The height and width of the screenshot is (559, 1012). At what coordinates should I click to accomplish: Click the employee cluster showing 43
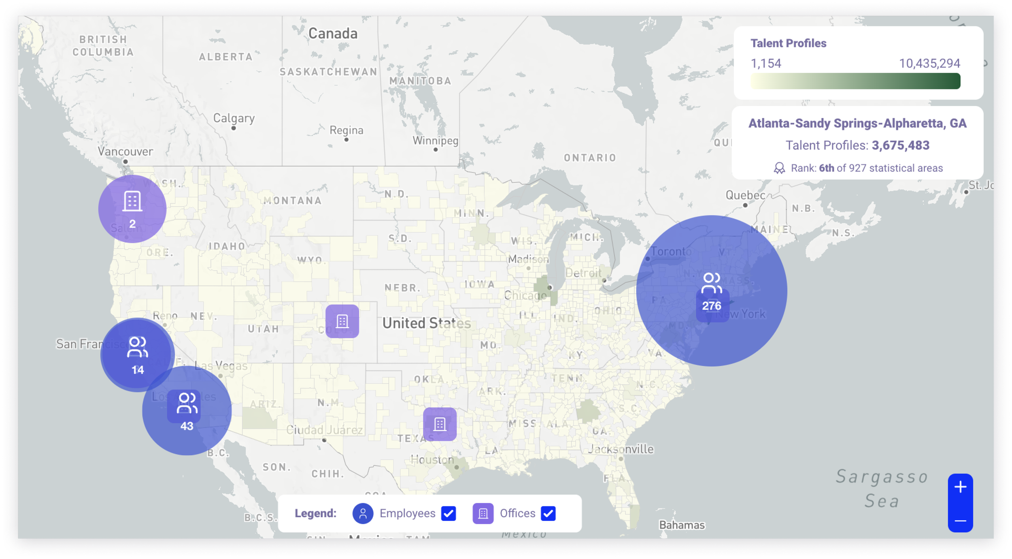[187, 411]
